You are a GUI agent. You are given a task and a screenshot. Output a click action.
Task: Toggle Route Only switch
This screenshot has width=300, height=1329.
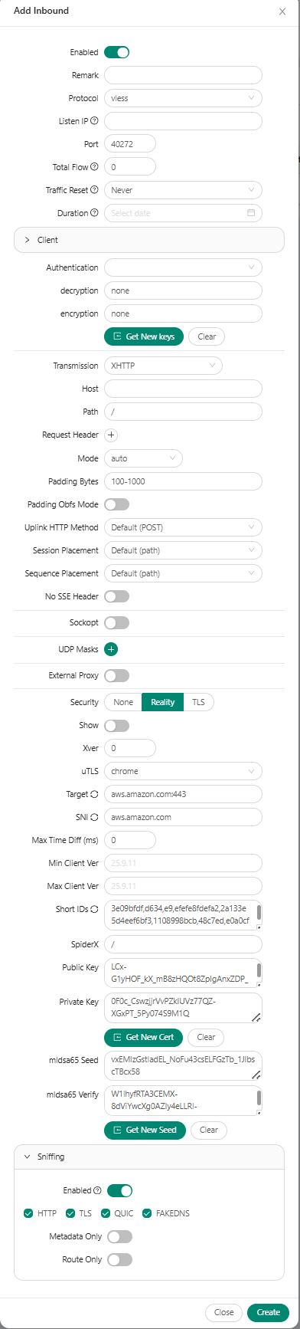tap(120, 1259)
